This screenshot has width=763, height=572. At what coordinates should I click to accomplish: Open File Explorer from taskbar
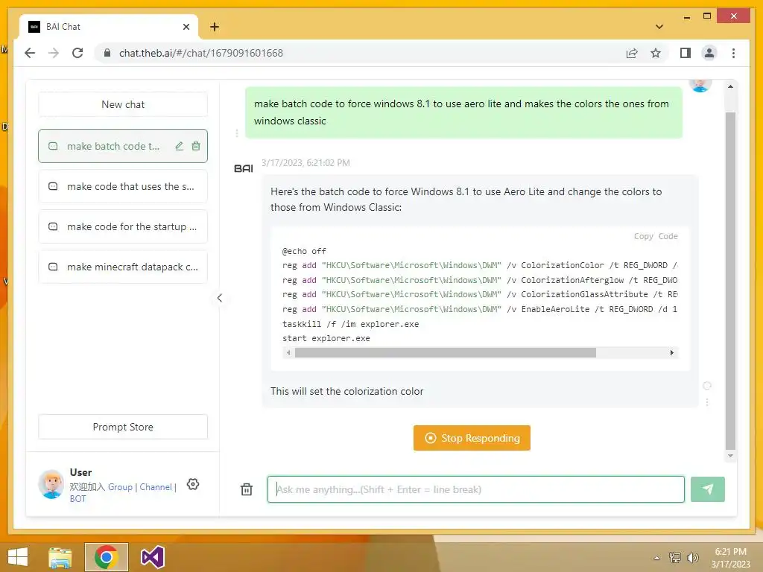pos(60,557)
